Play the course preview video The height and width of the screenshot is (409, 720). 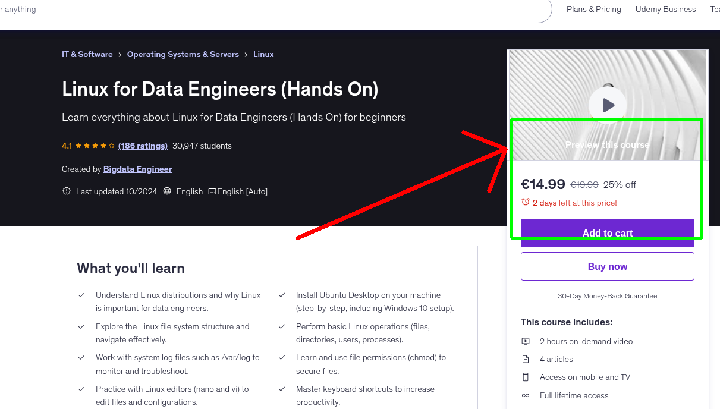[x=607, y=105]
